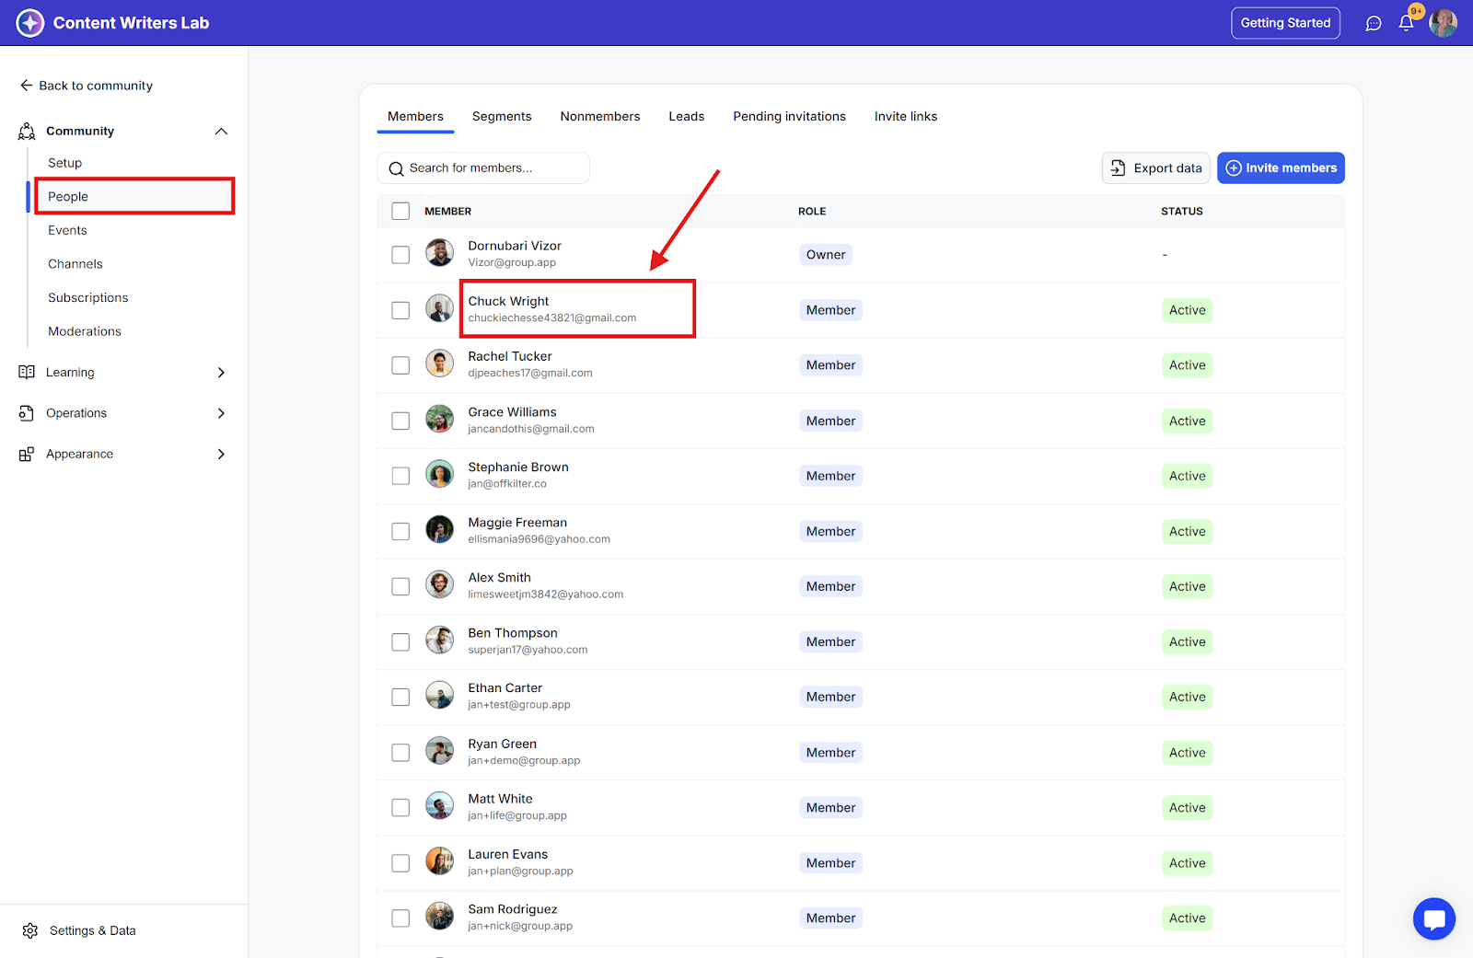Click the export icon in Export data
Screen dimensions: 1473x958
pyautogui.click(x=1118, y=168)
